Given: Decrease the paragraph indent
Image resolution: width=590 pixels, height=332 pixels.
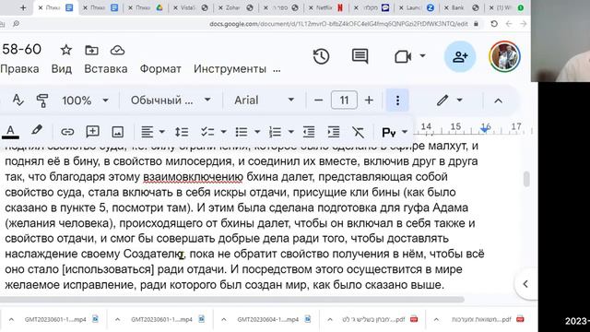Looking at the screenshot, I should 309,132.
